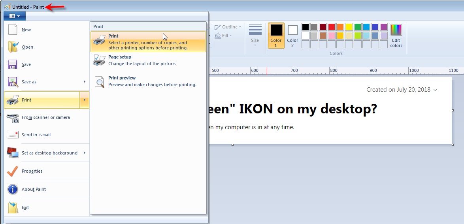Pick the black color swatch
This screenshot has height=224, width=464.
pos(306,27)
